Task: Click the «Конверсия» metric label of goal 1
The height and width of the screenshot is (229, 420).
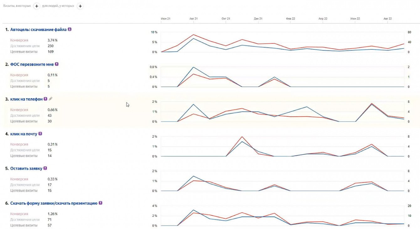Action: 19,40
